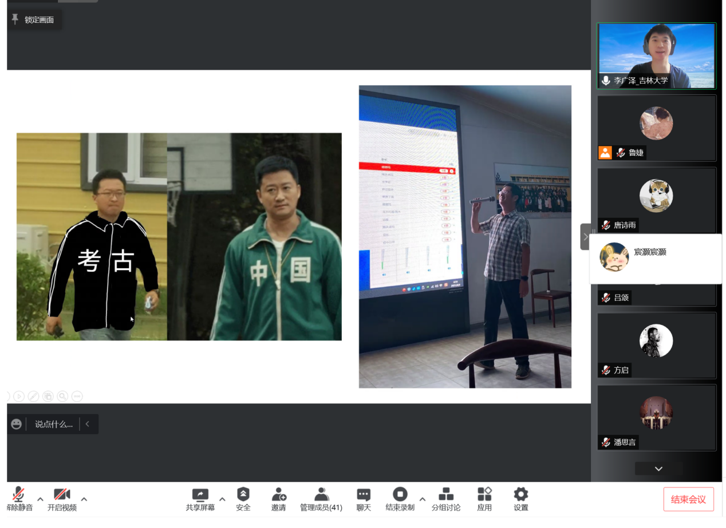726x528 pixels.
Task: Open Breakout Rooms (分组讨论)
Action: click(x=445, y=495)
